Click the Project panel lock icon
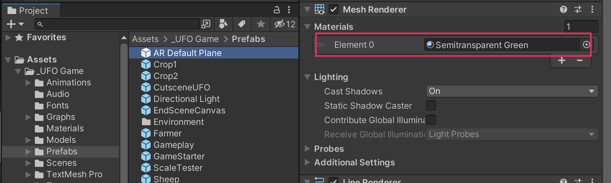The image size is (611, 183). (x=277, y=10)
